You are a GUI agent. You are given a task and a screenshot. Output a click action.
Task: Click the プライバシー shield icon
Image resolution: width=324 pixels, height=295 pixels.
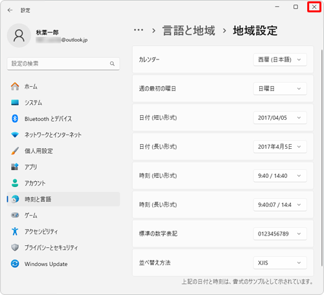[15, 247]
